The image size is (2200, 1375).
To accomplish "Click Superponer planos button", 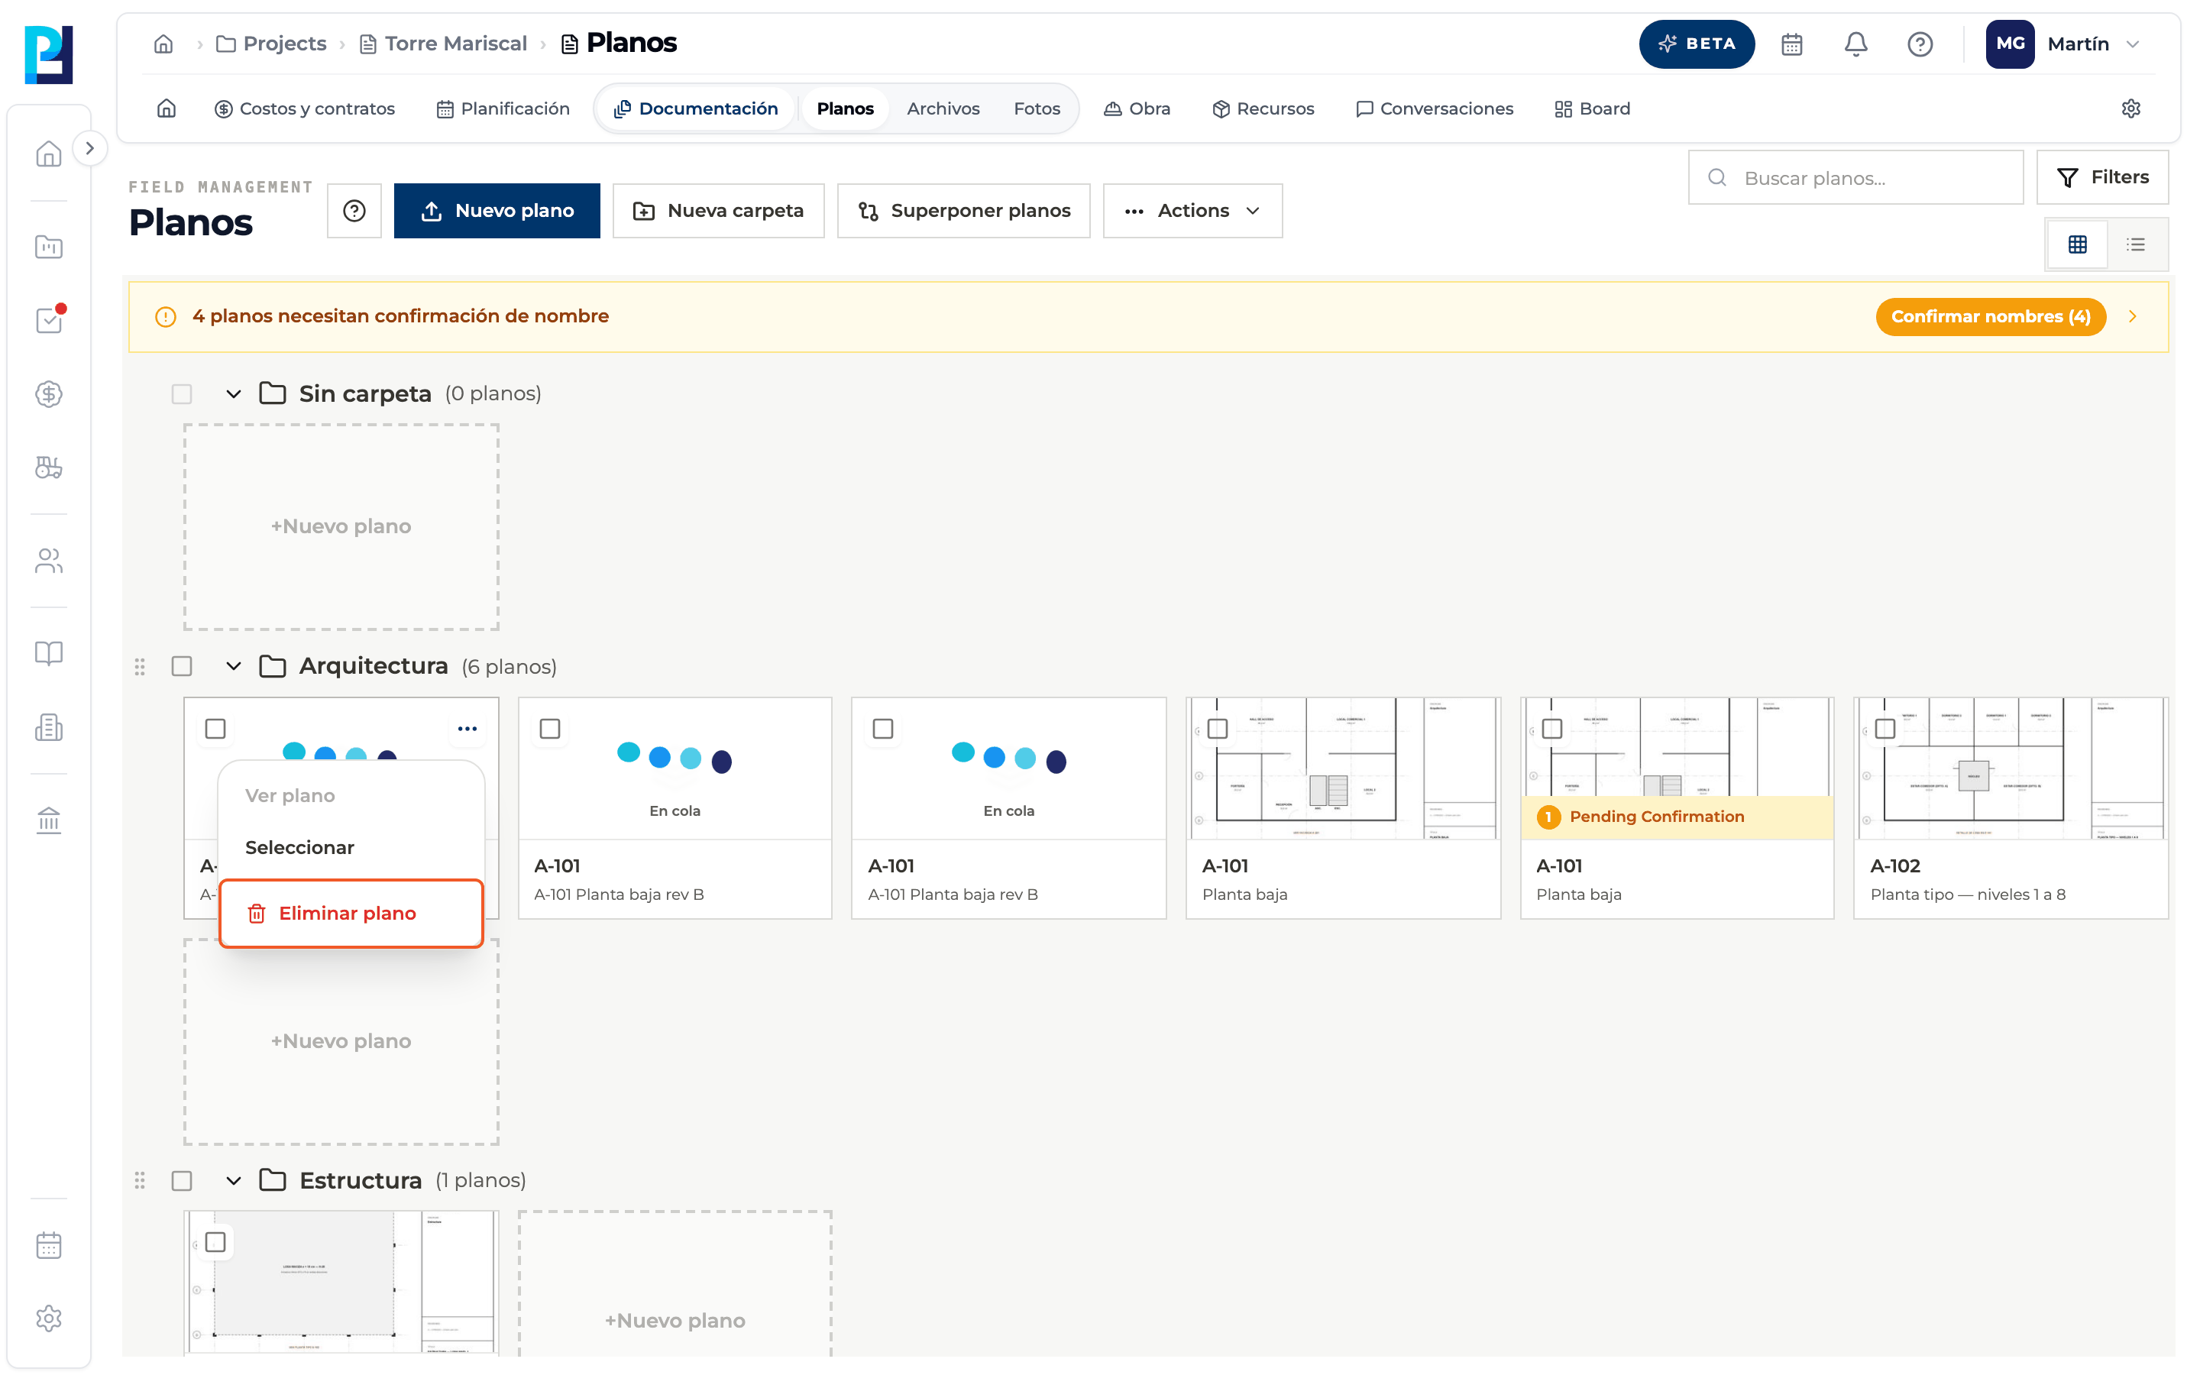I will 963,210.
